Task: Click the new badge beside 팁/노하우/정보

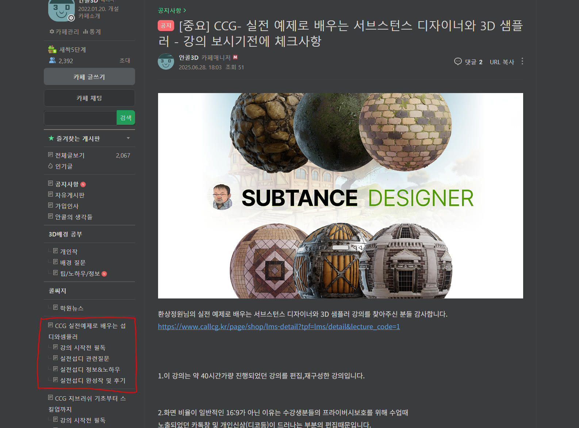Action: click(104, 274)
